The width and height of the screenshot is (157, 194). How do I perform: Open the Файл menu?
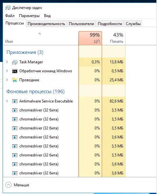tap(10, 16)
